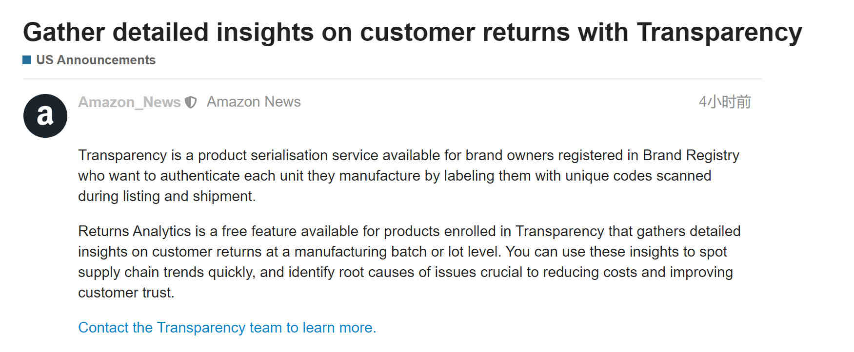Open the US Announcements category
The image size is (854, 352).
click(96, 60)
